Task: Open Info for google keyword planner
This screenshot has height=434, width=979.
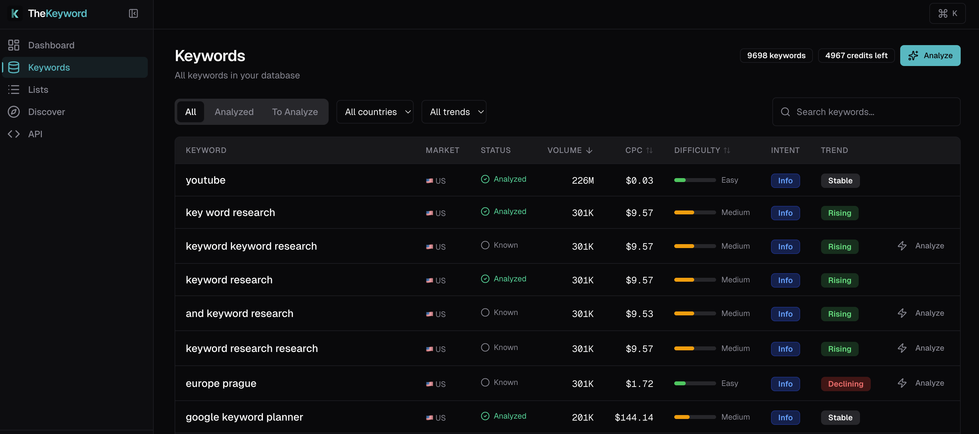Action: (785, 417)
